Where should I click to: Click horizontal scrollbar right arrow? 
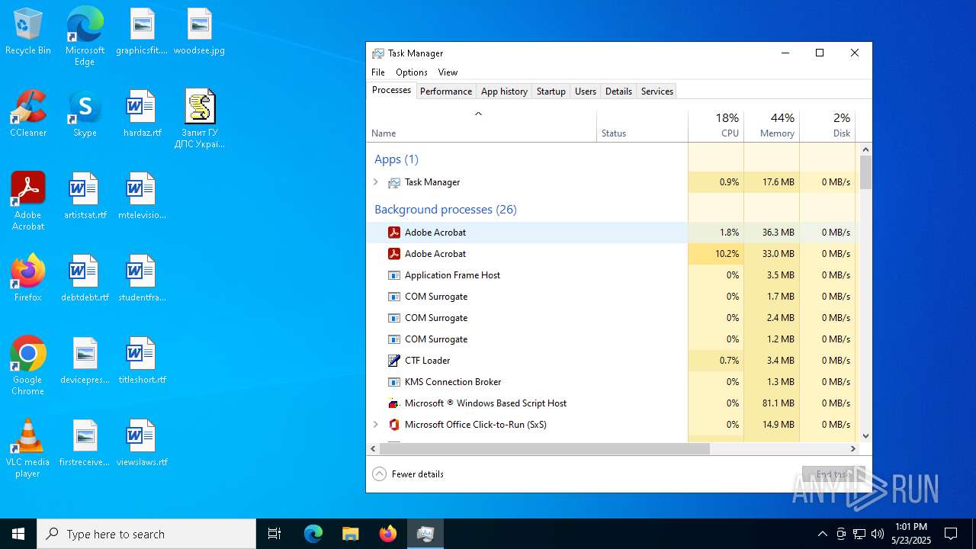click(853, 449)
